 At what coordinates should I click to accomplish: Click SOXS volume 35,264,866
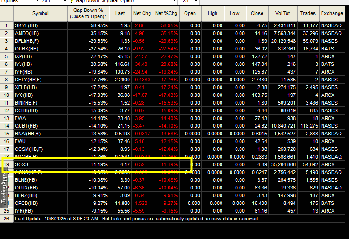pos(283,164)
